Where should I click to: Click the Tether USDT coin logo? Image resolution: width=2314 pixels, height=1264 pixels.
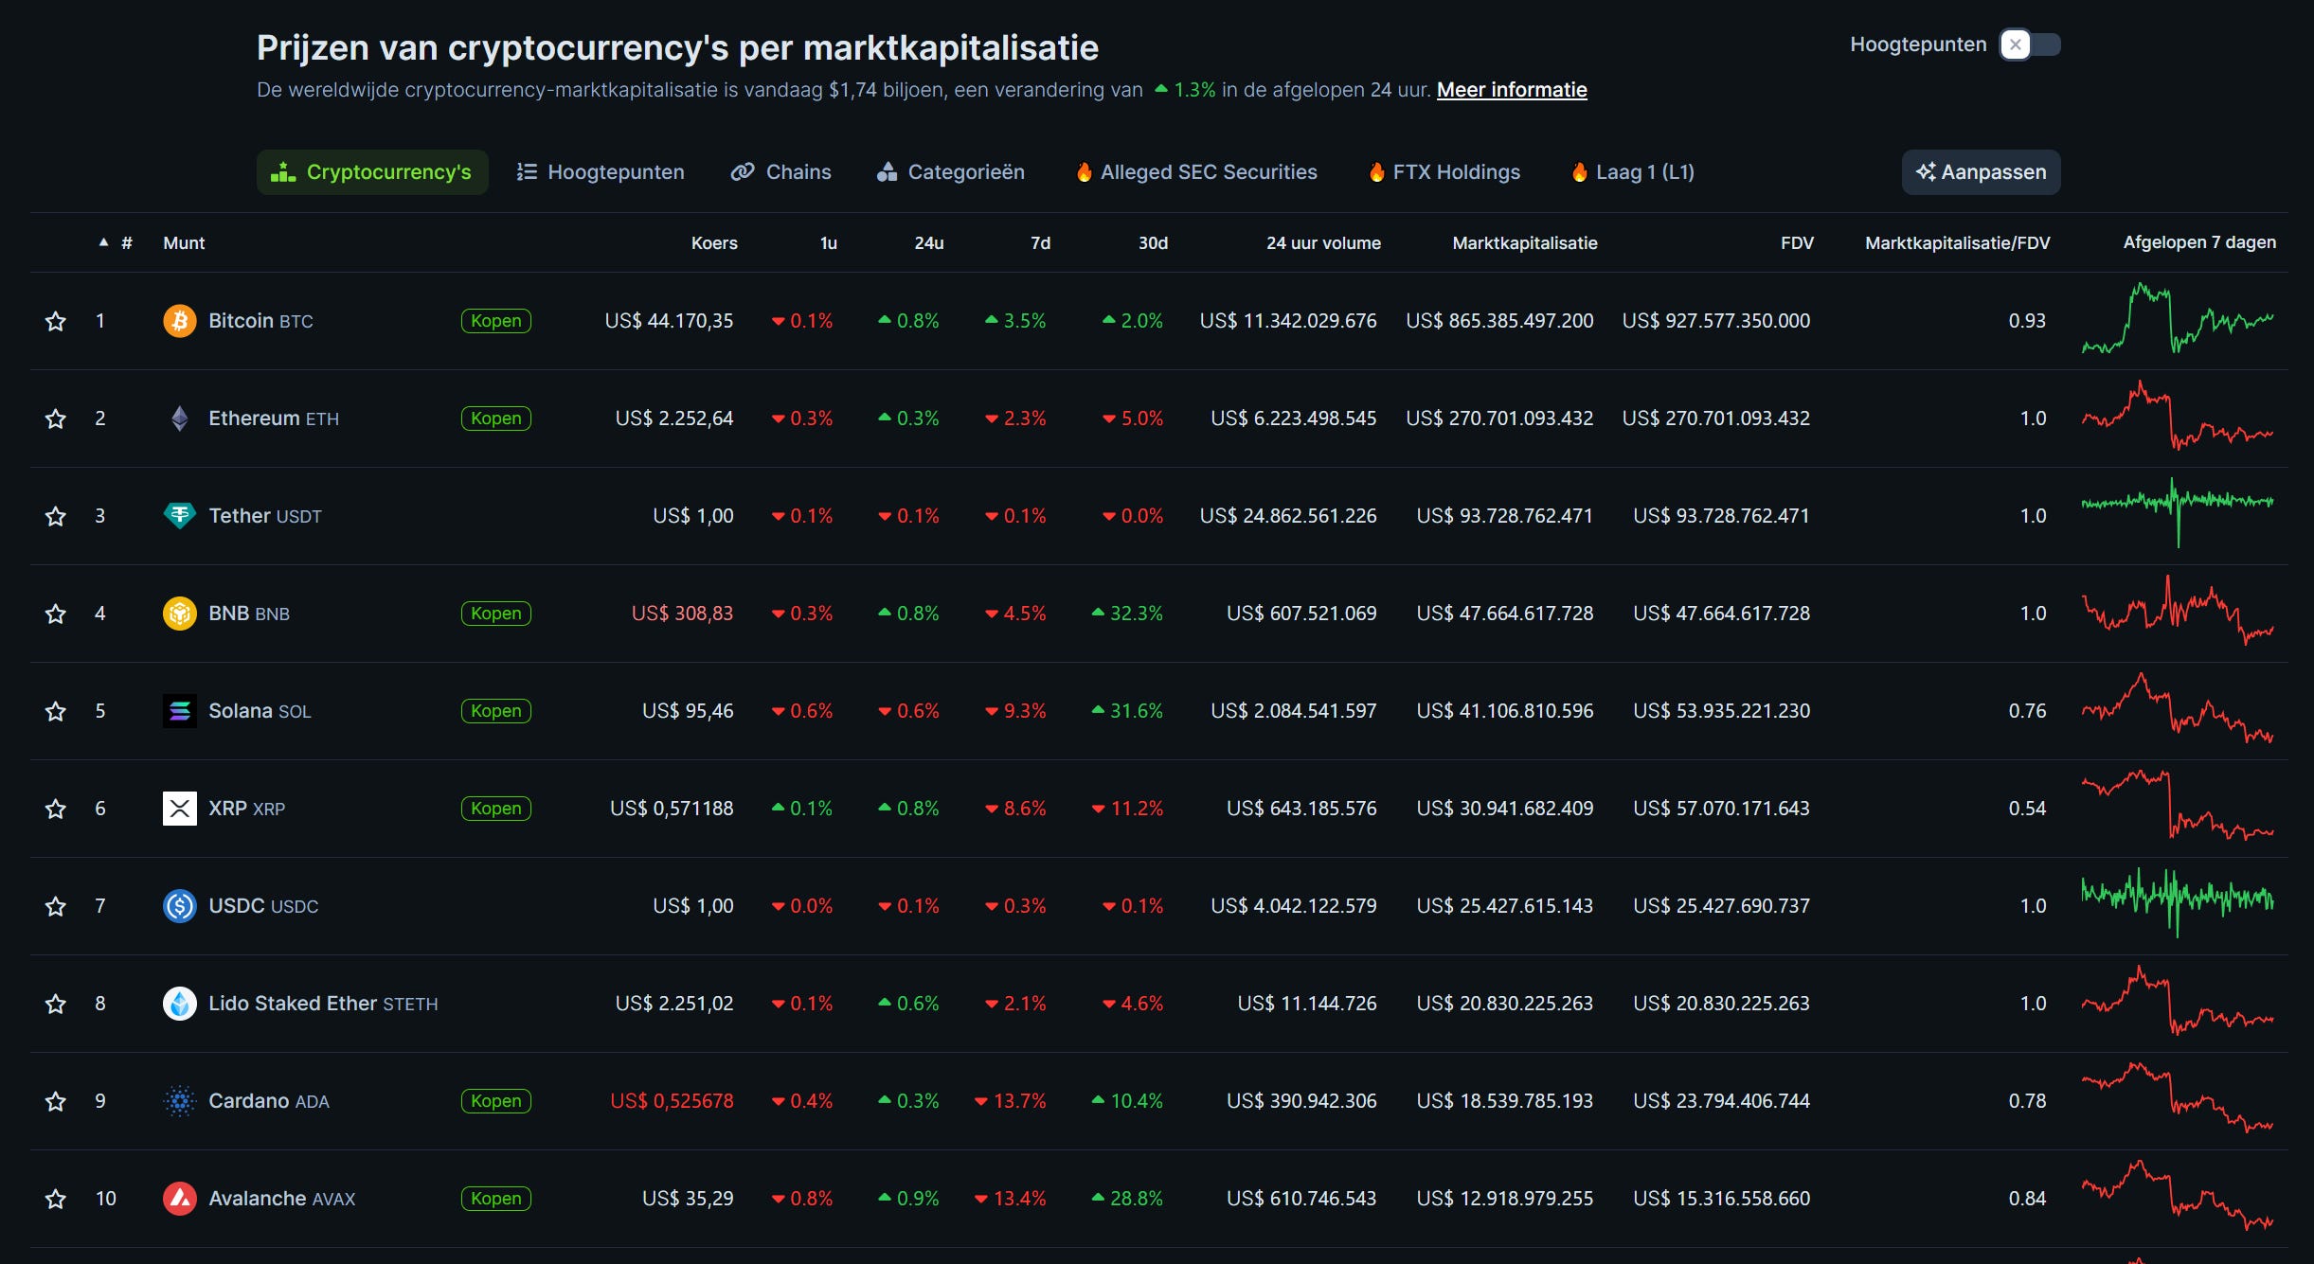(180, 516)
